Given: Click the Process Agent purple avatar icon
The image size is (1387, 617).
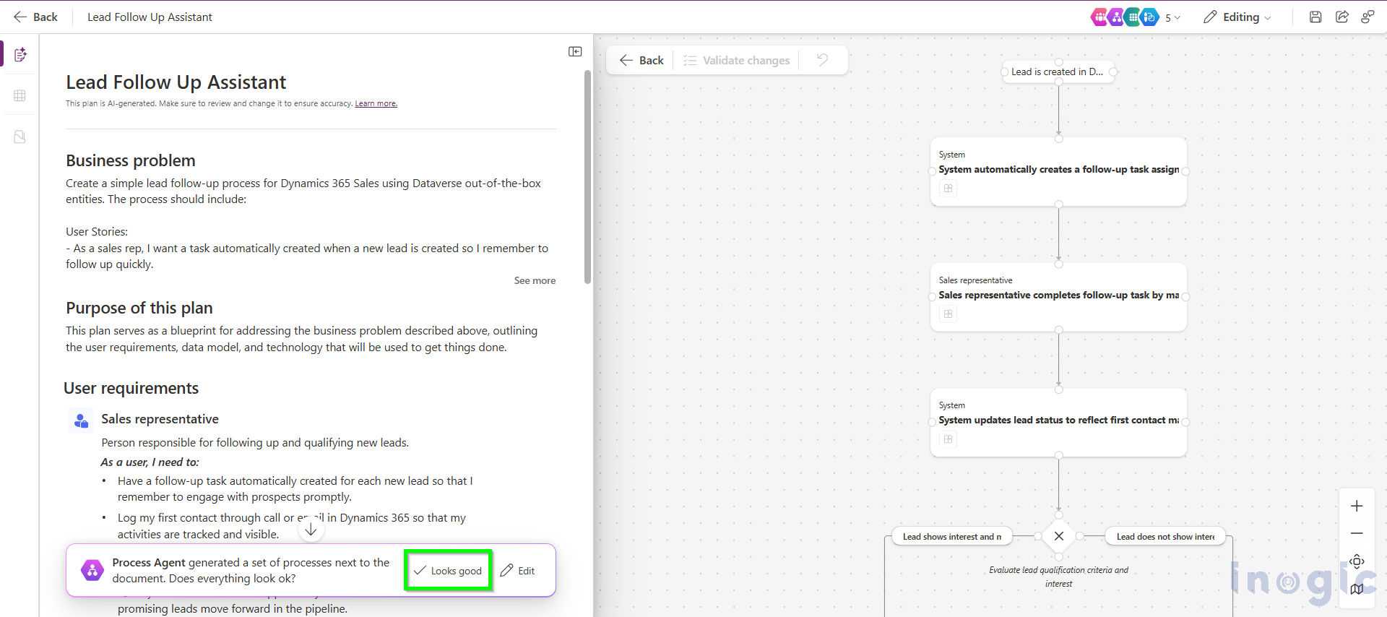Looking at the screenshot, I should (92, 570).
